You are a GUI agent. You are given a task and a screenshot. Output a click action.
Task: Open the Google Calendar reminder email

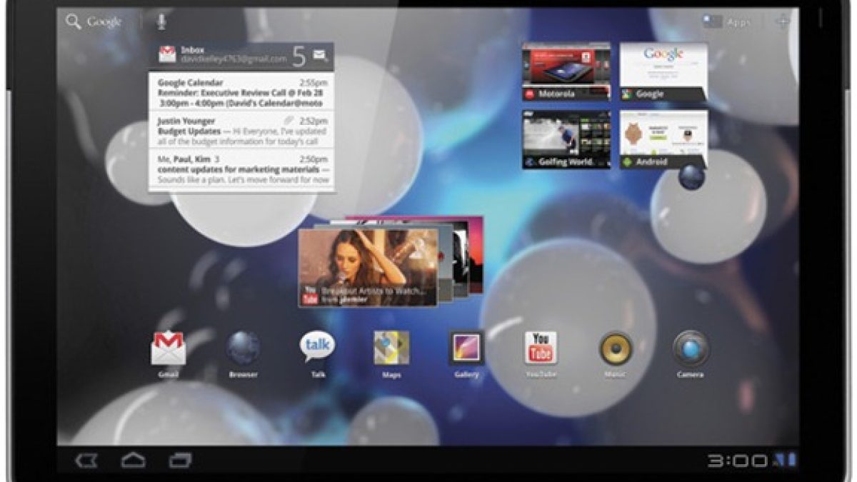coord(241,91)
